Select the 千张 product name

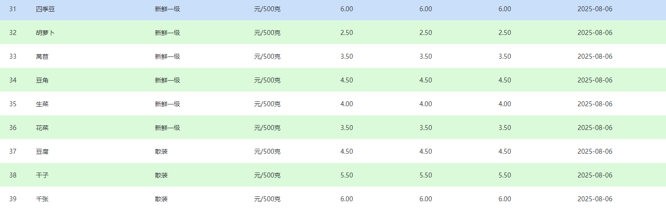(x=42, y=199)
